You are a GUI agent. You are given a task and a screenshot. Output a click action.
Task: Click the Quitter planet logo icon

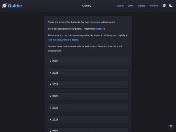pyautogui.click(x=4, y=6)
